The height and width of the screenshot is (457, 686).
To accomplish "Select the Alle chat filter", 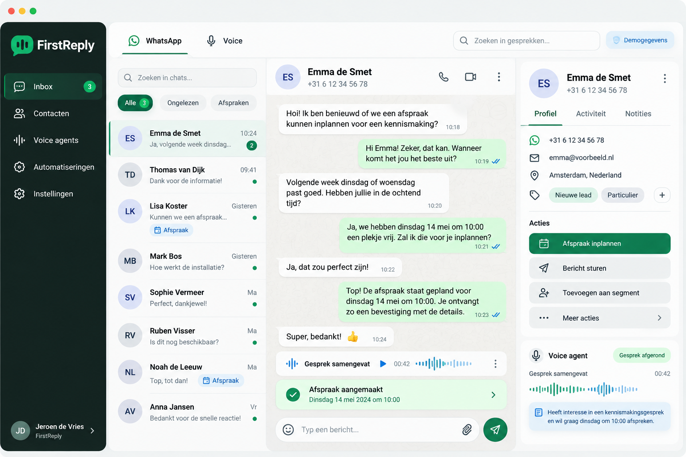I will point(135,103).
